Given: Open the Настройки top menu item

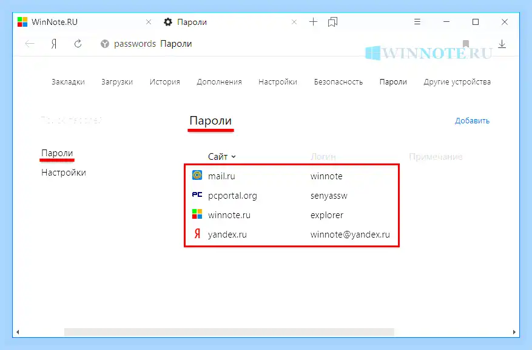Looking at the screenshot, I should pyautogui.click(x=278, y=82).
